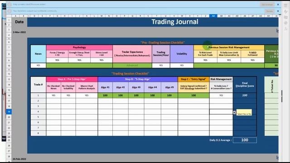The image size is (290, 163).
Task: Open the Yes/No dropdown arrow beside the selected Risk Management cell
Action: click(234, 113)
